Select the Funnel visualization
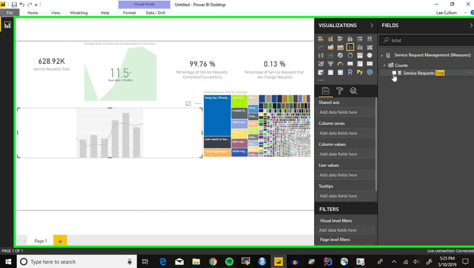The height and width of the screenshot is (268, 474). tap(330, 64)
